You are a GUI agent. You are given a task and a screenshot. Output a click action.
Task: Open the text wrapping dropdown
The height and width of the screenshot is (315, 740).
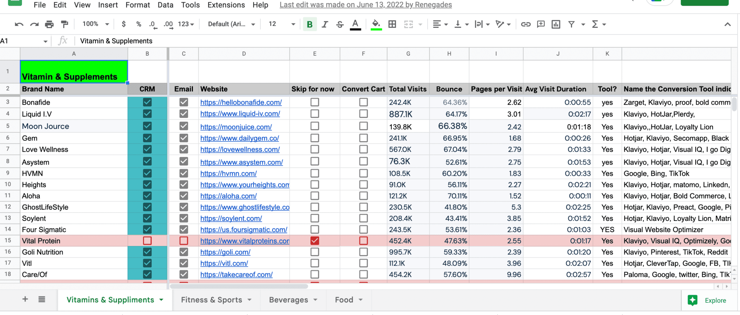click(x=482, y=24)
